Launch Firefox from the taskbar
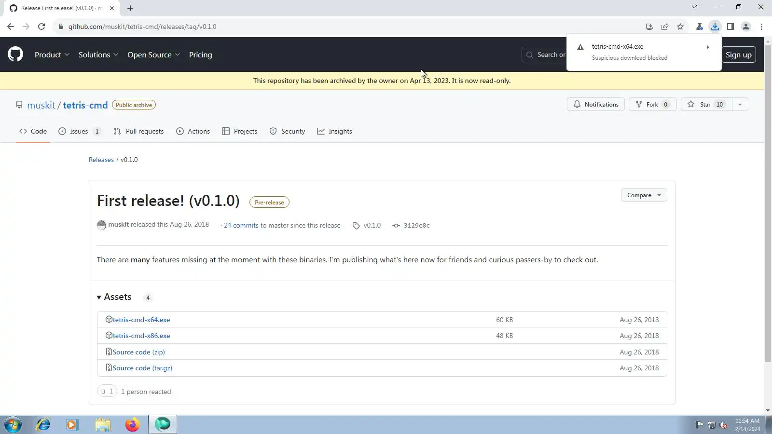The height and width of the screenshot is (434, 772). [132, 424]
